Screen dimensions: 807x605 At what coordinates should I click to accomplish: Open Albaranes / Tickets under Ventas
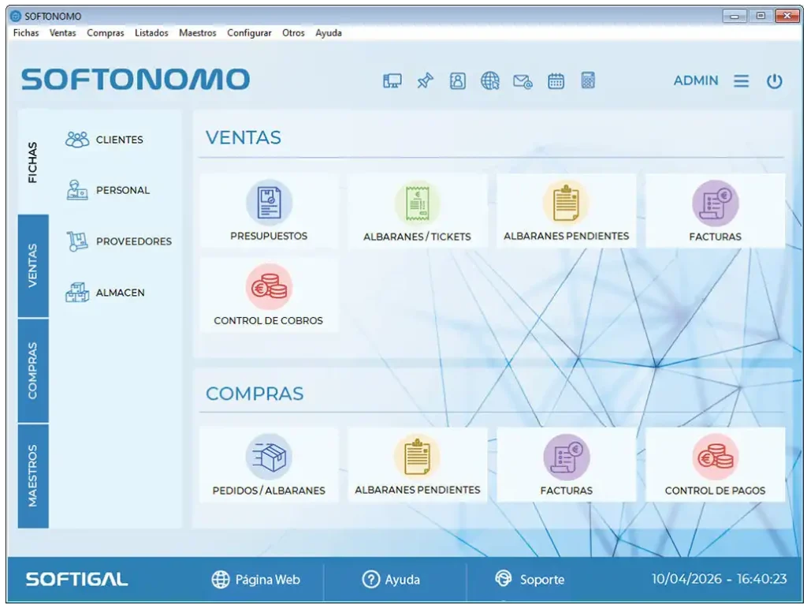417,211
